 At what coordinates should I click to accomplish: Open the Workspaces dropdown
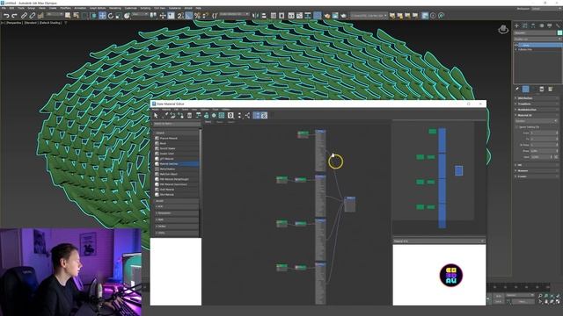(546, 9)
